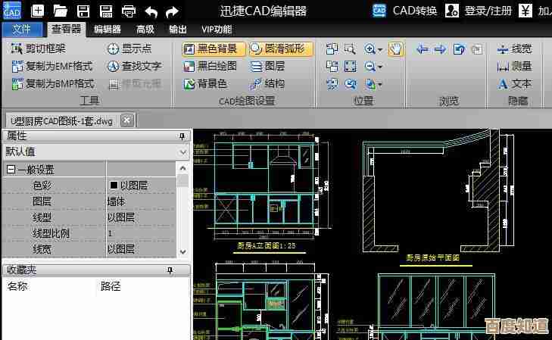Open CAD转换 converter
The height and width of the screenshot is (340, 552).
[x=405, y=11]
